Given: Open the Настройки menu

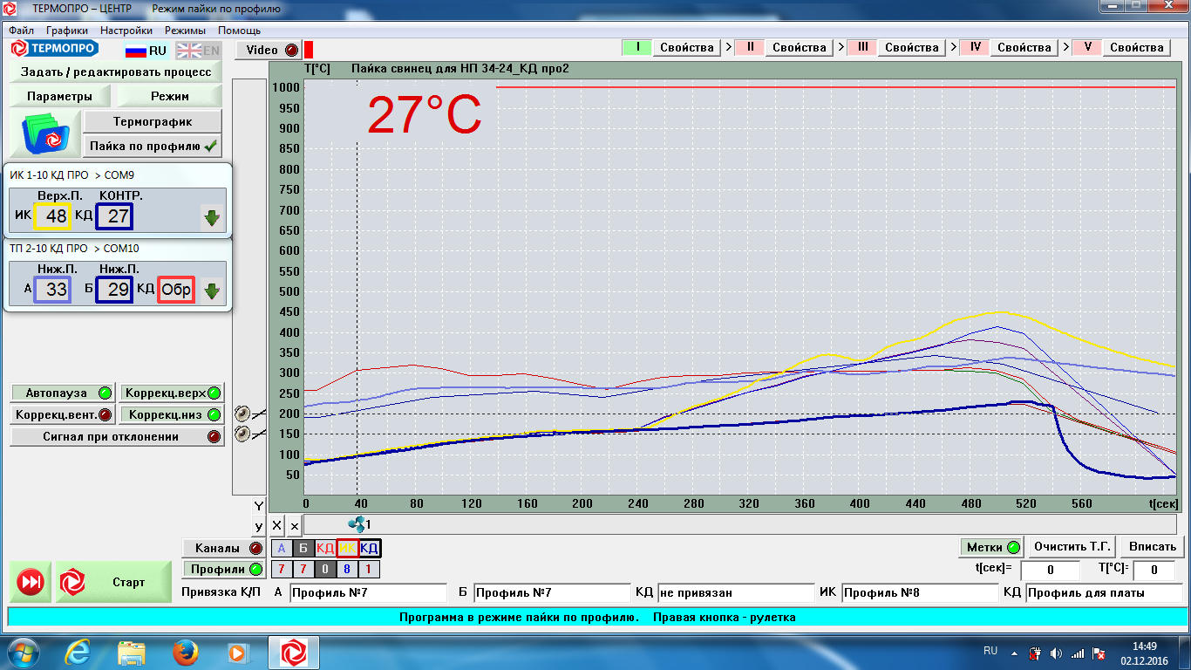Looking at the screenshot, I should [x=126, y=30].
